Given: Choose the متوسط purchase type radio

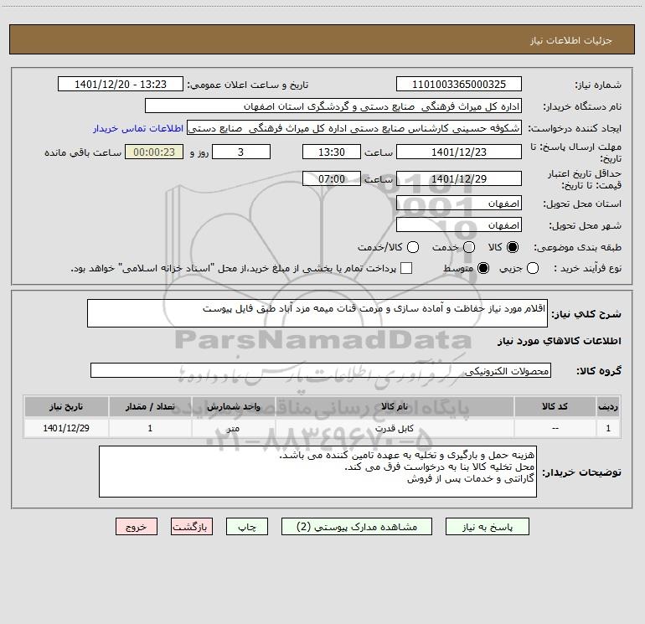Looking at the screenshot, I should coord(483,268).
